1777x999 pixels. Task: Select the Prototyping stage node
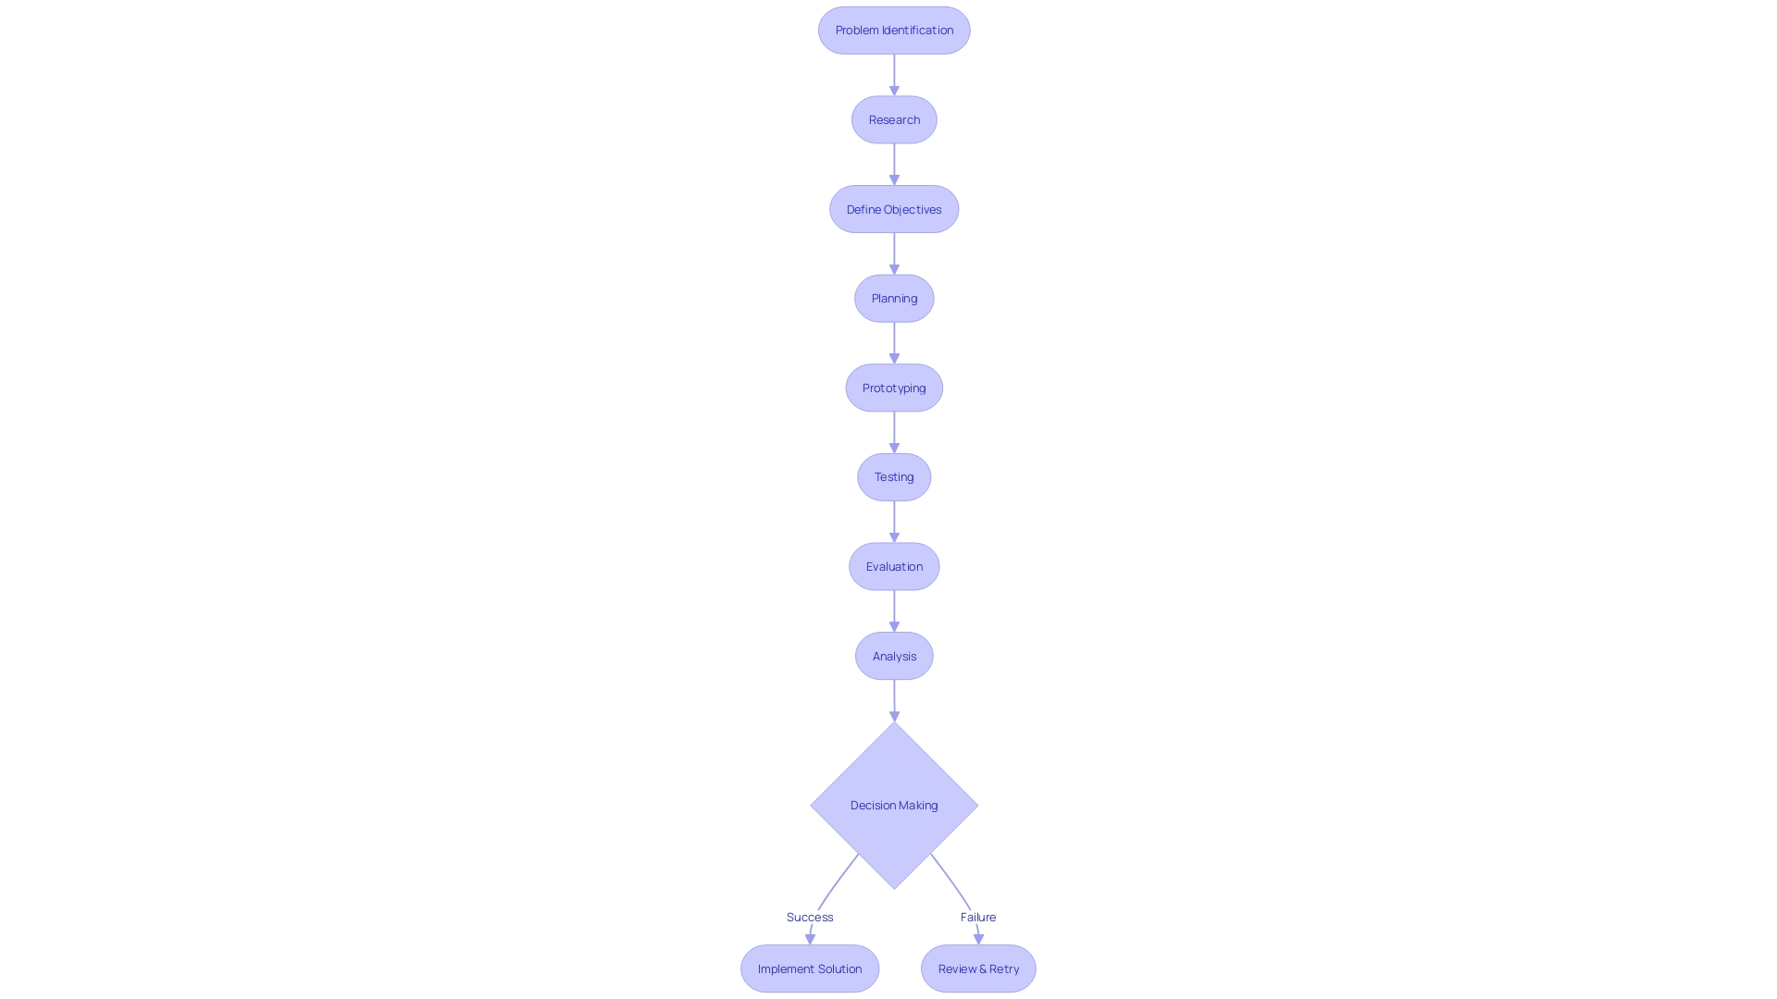(x=893, y=387)
